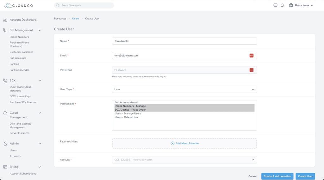Open Phone Numbers in sidebar
The height and width of the screenshot is (180, 324).
tap(19, 37)
